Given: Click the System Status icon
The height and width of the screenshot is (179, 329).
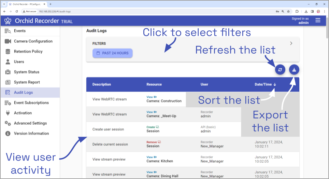Looking at the screenshot, I should tap(8, 72).
